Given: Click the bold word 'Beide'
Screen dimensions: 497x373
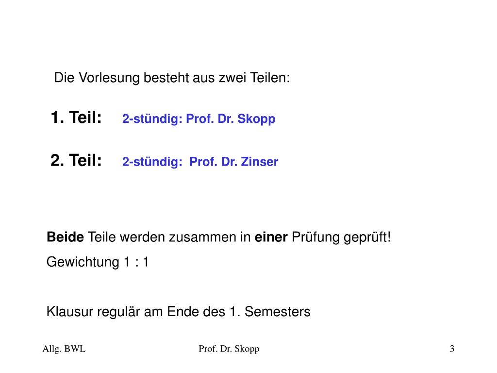Looking at the screenshot, I should 65,237.
